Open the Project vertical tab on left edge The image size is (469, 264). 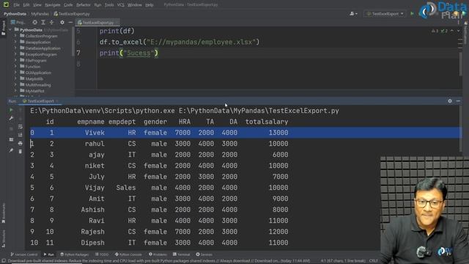tap(3, 28)
